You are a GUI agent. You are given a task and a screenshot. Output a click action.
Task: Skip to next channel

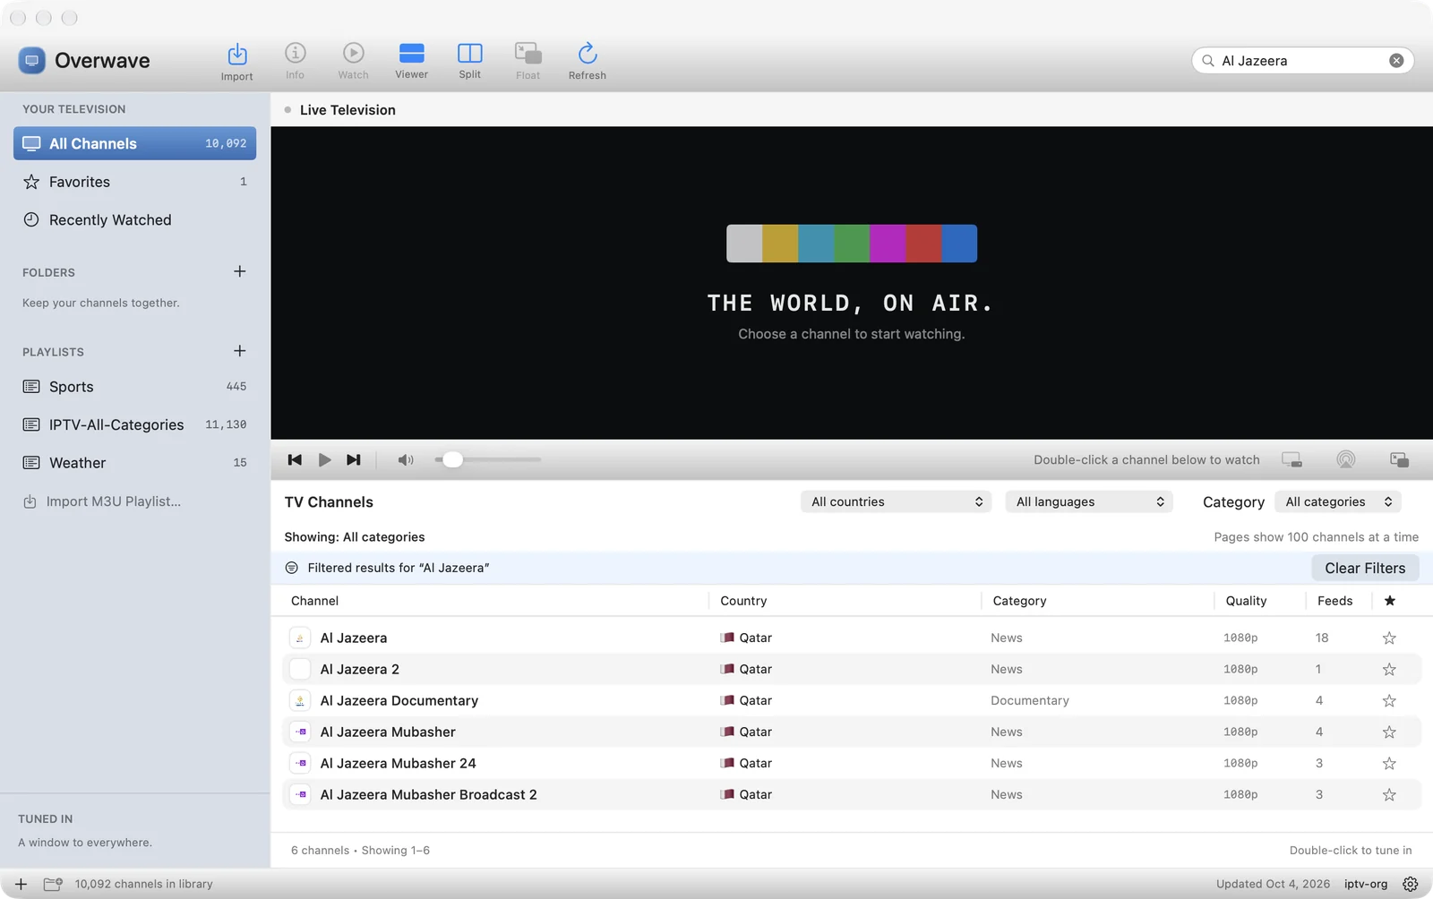[354, 459]
